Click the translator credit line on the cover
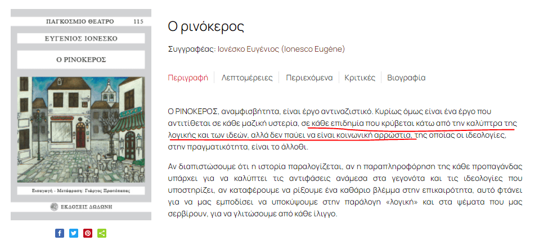Screen dimensions: 539x245 point(81,192)
